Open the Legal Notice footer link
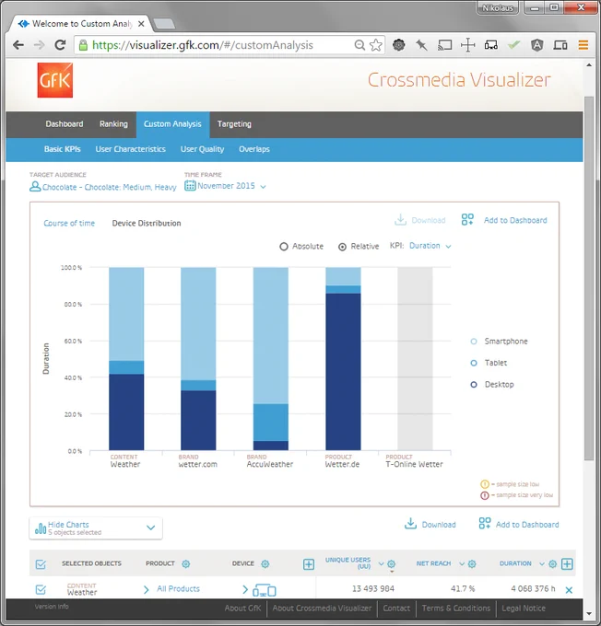Viewport: 601px width, 626px height. (524, 608)
